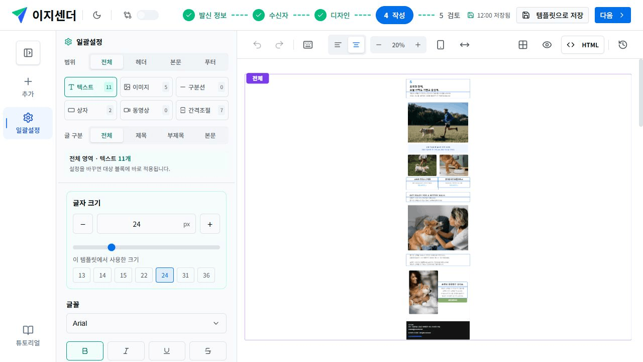Screen dimensions: 643x362
Task: Open the HTML code view
Action: [x=583, y=45]
